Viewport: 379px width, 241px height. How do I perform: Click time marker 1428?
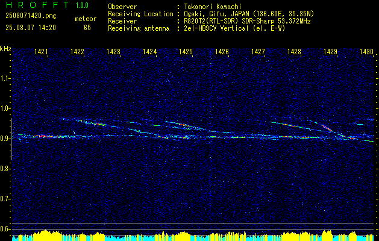click(295, 51)
